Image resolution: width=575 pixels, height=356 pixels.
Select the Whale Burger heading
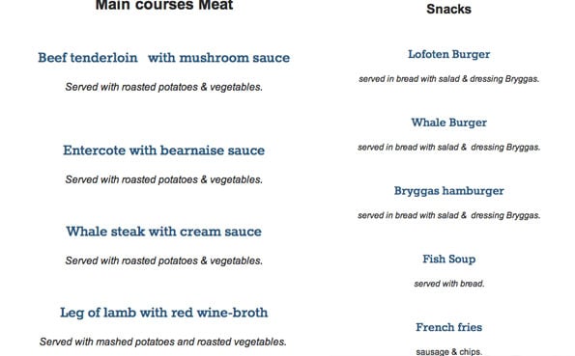pyautogui.click(x=448, y=123)
